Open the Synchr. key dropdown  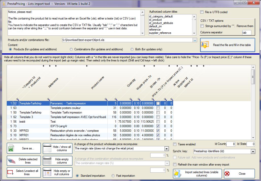pyautogui.click(x=253, y=151)
